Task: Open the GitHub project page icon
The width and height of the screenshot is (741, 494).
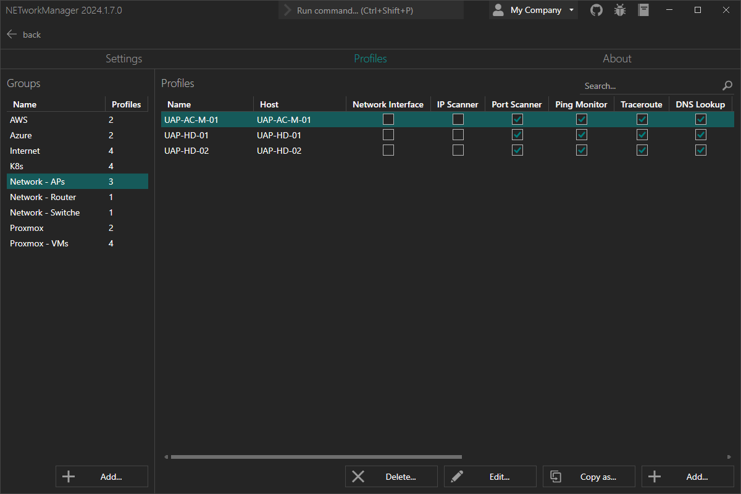Action: coord(596,10)
